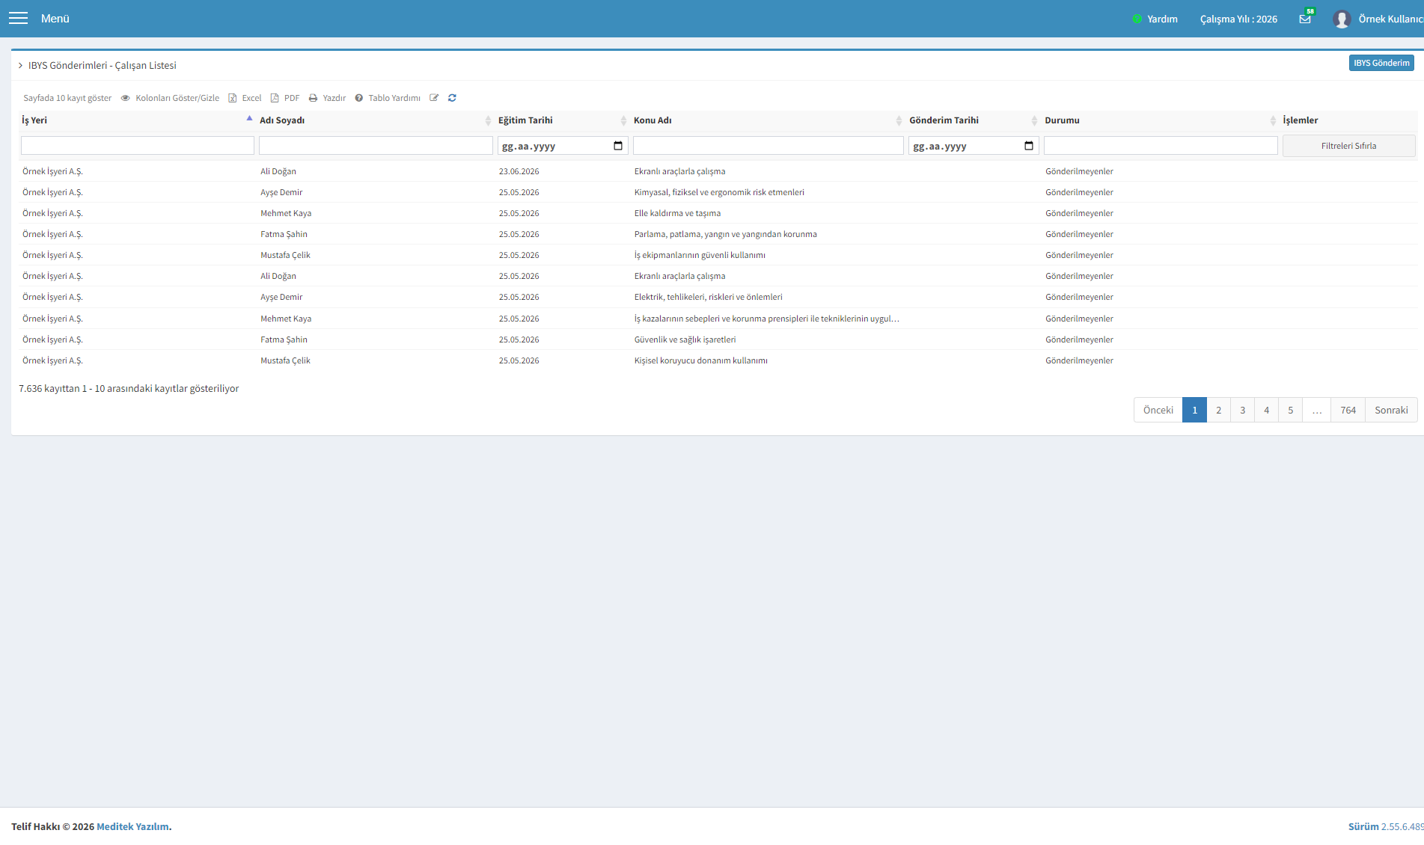This screenshot has width=1424, height=845.
Task: Click the edit table pencil icon
Action: point(434,98)
